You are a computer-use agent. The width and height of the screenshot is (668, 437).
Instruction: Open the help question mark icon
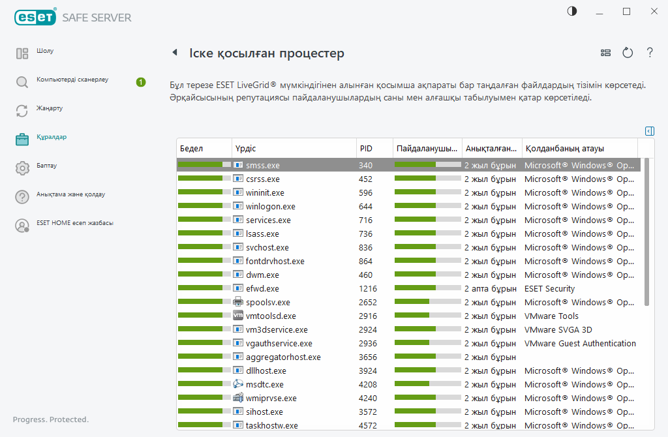tap(650, 53)
